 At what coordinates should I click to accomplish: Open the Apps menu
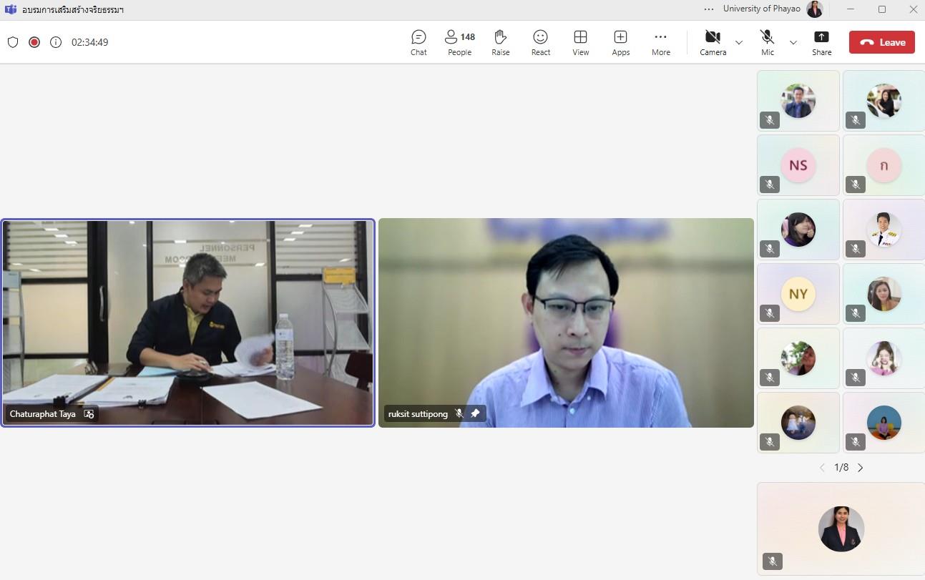621,42
